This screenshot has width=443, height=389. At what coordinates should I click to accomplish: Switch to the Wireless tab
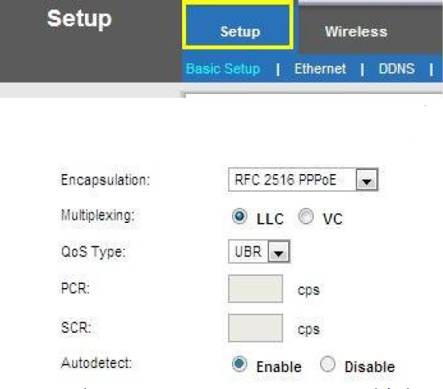pos(356,31)
